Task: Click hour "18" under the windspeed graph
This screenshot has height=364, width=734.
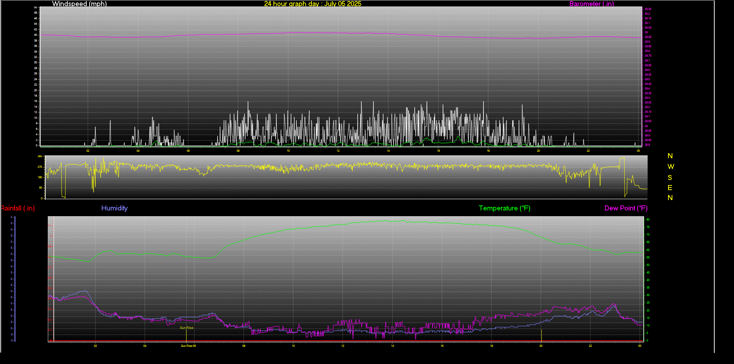Action: point(488,151)
